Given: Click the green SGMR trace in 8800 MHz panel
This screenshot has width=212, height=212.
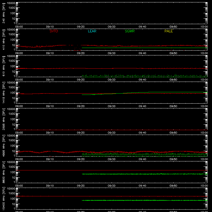Looking at the screenshot, I should [x=144, y=174].
